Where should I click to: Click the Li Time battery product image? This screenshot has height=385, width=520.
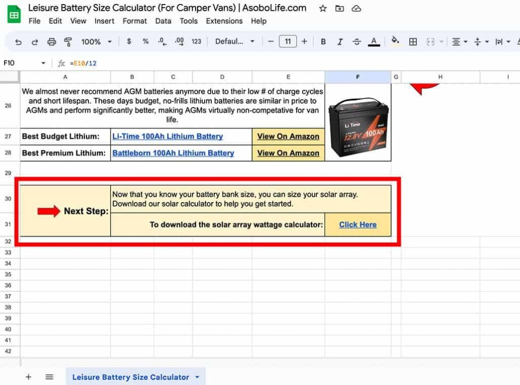tap(358, 127)
